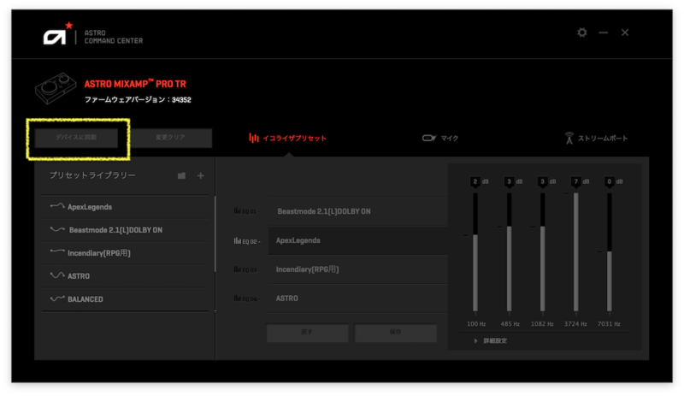
Task: Select EQ 04 slot ASTRO
Action: 357,298
